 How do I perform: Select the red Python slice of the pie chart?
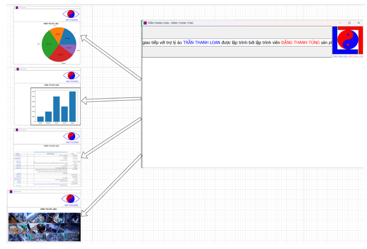point(60,55)
